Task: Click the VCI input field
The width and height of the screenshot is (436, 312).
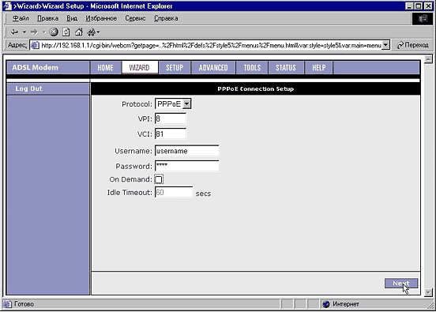Action: pos(171,133)
